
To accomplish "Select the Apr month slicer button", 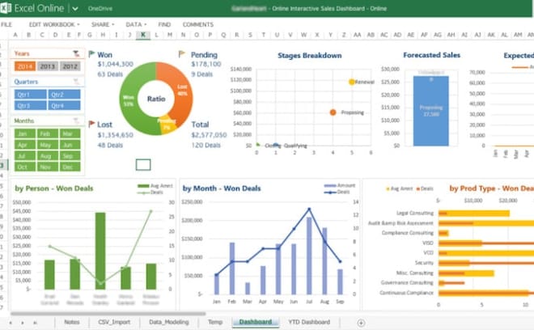I will click(x=25, y=145).
